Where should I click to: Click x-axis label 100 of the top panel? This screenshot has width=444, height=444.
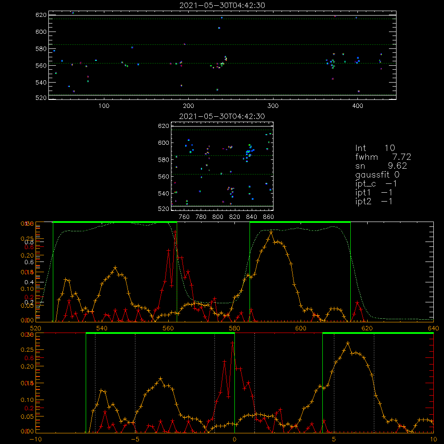104,106
